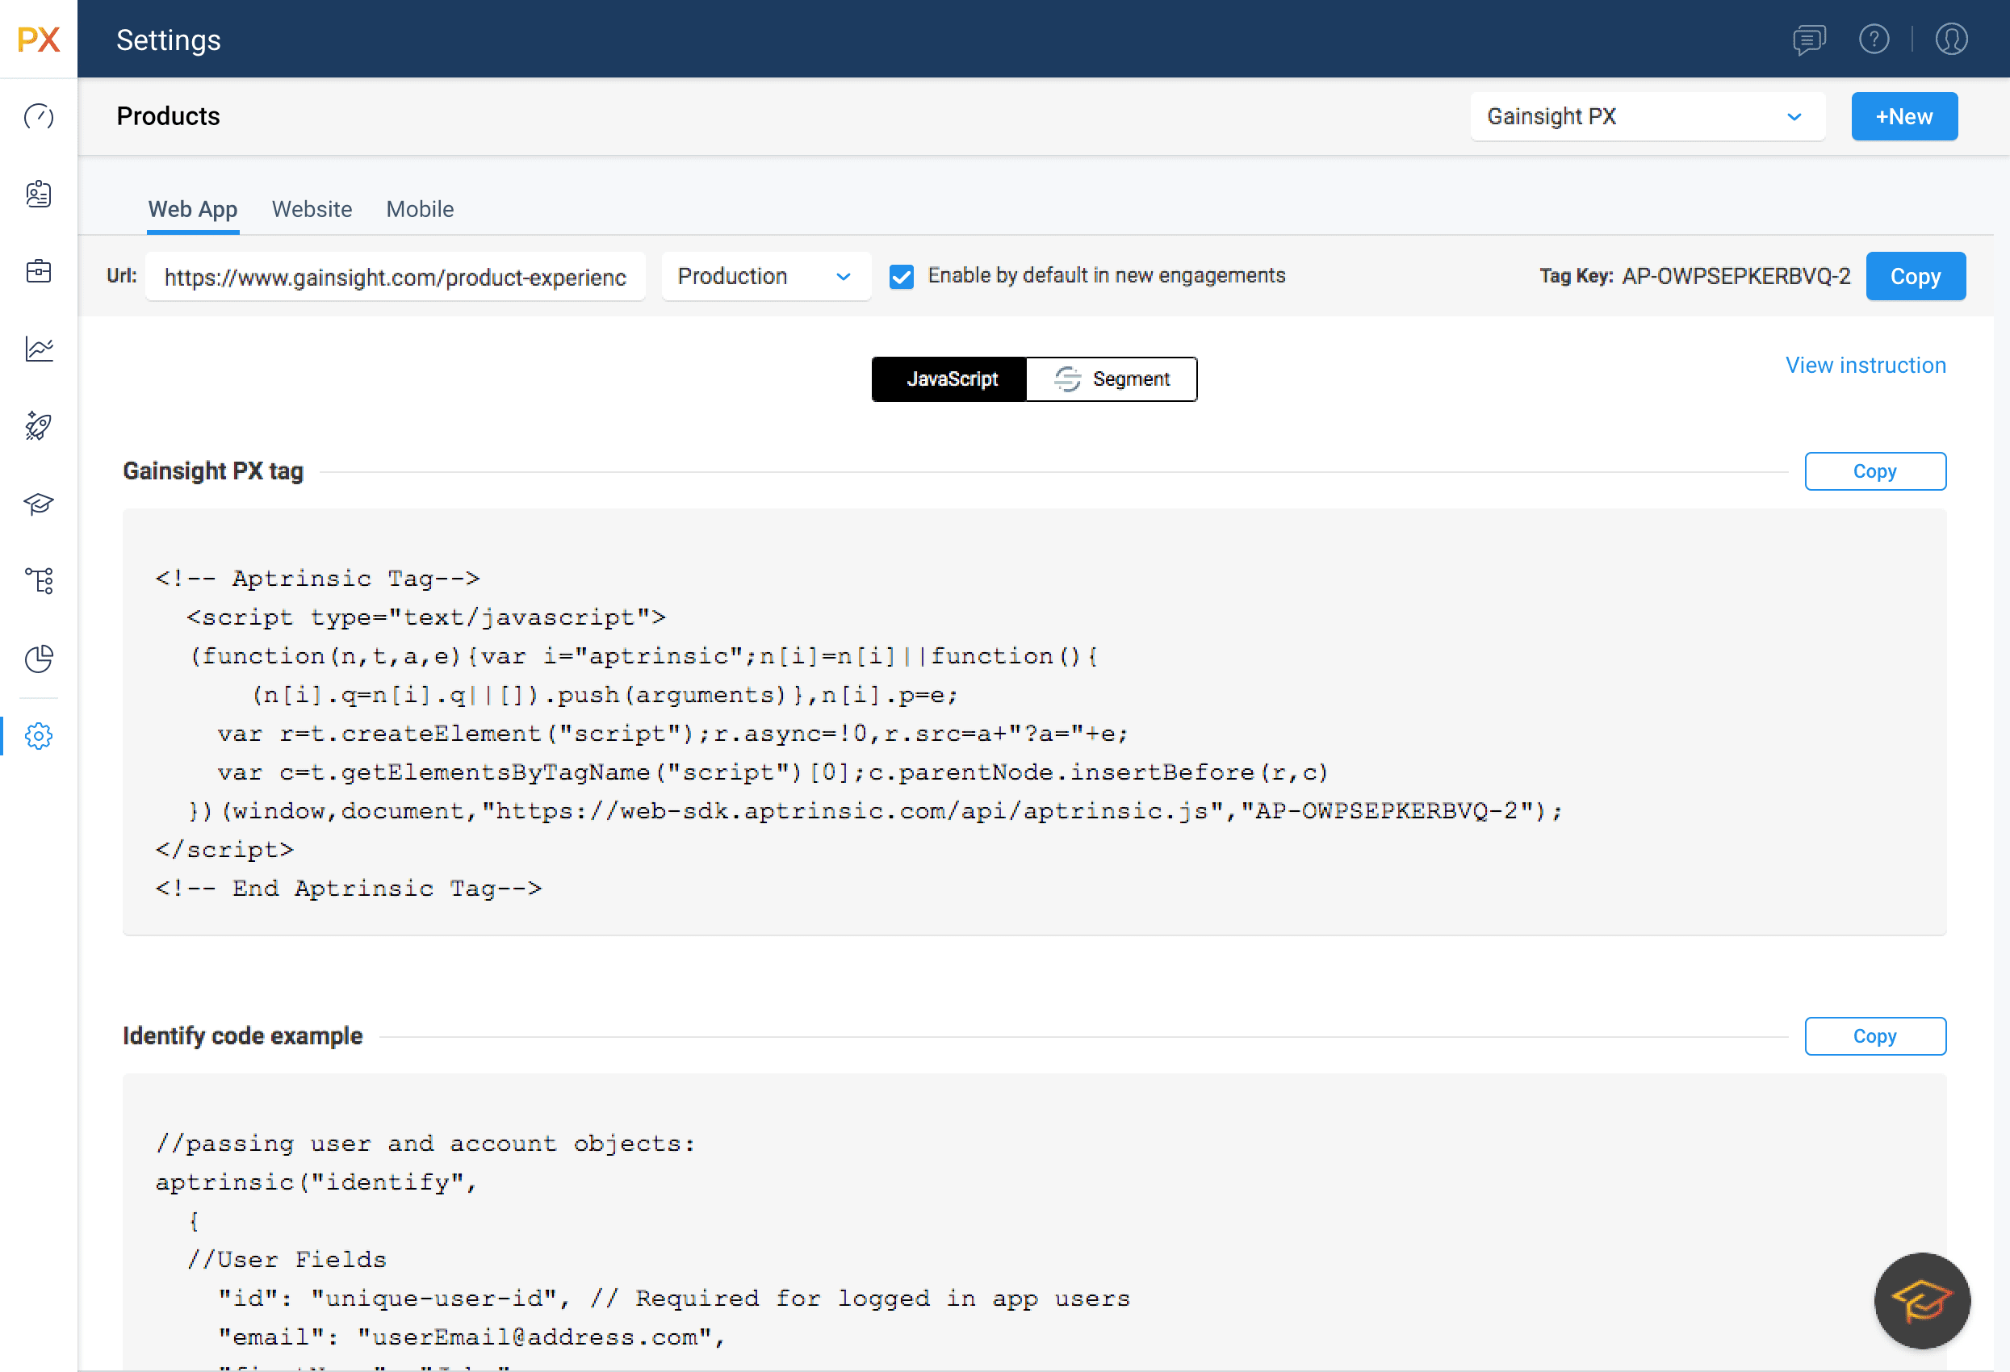
Task: Click the settings gear sidebar icon
Action: [x=38, y=736]
